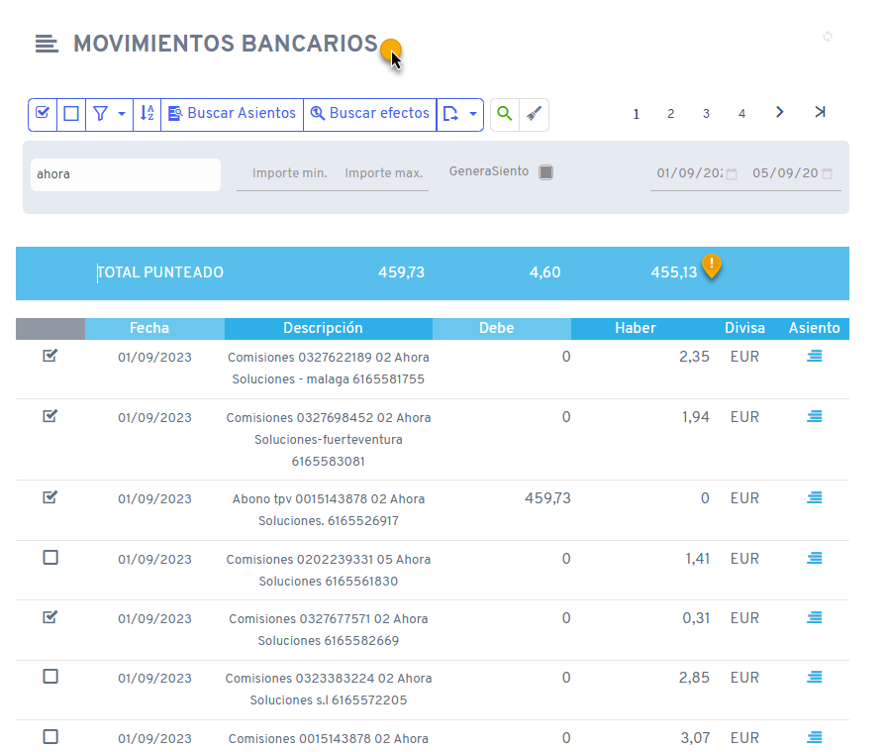This screenshot has width=886, height=752.
Task: Open the filter dropdown arrow
Action: pos(122,114)
